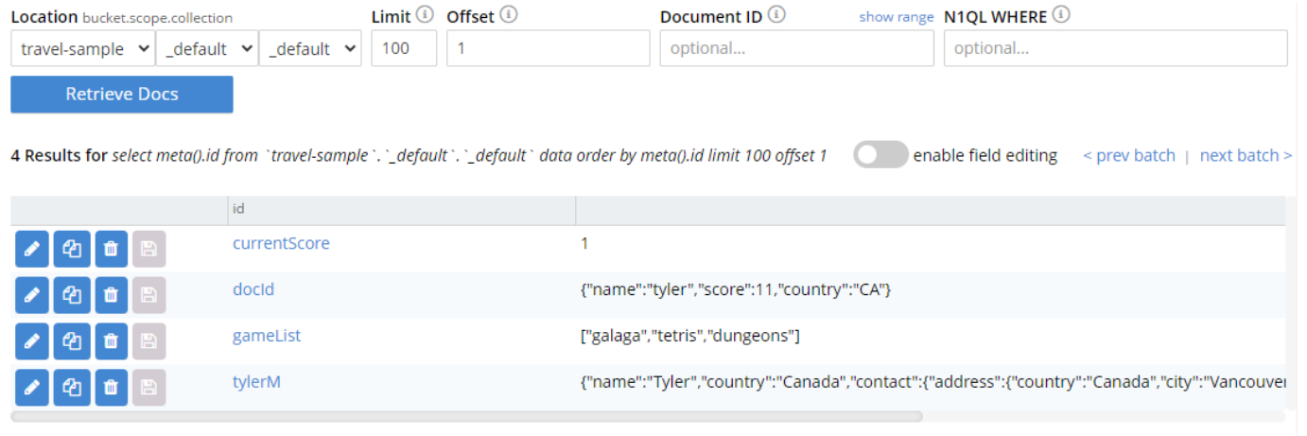This screenshot has height=436, width=1307.
Task: Show info tooltip icon beside Limit
Action: tap(425, 14)
